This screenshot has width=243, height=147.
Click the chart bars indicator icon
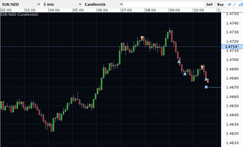(229, 5)
